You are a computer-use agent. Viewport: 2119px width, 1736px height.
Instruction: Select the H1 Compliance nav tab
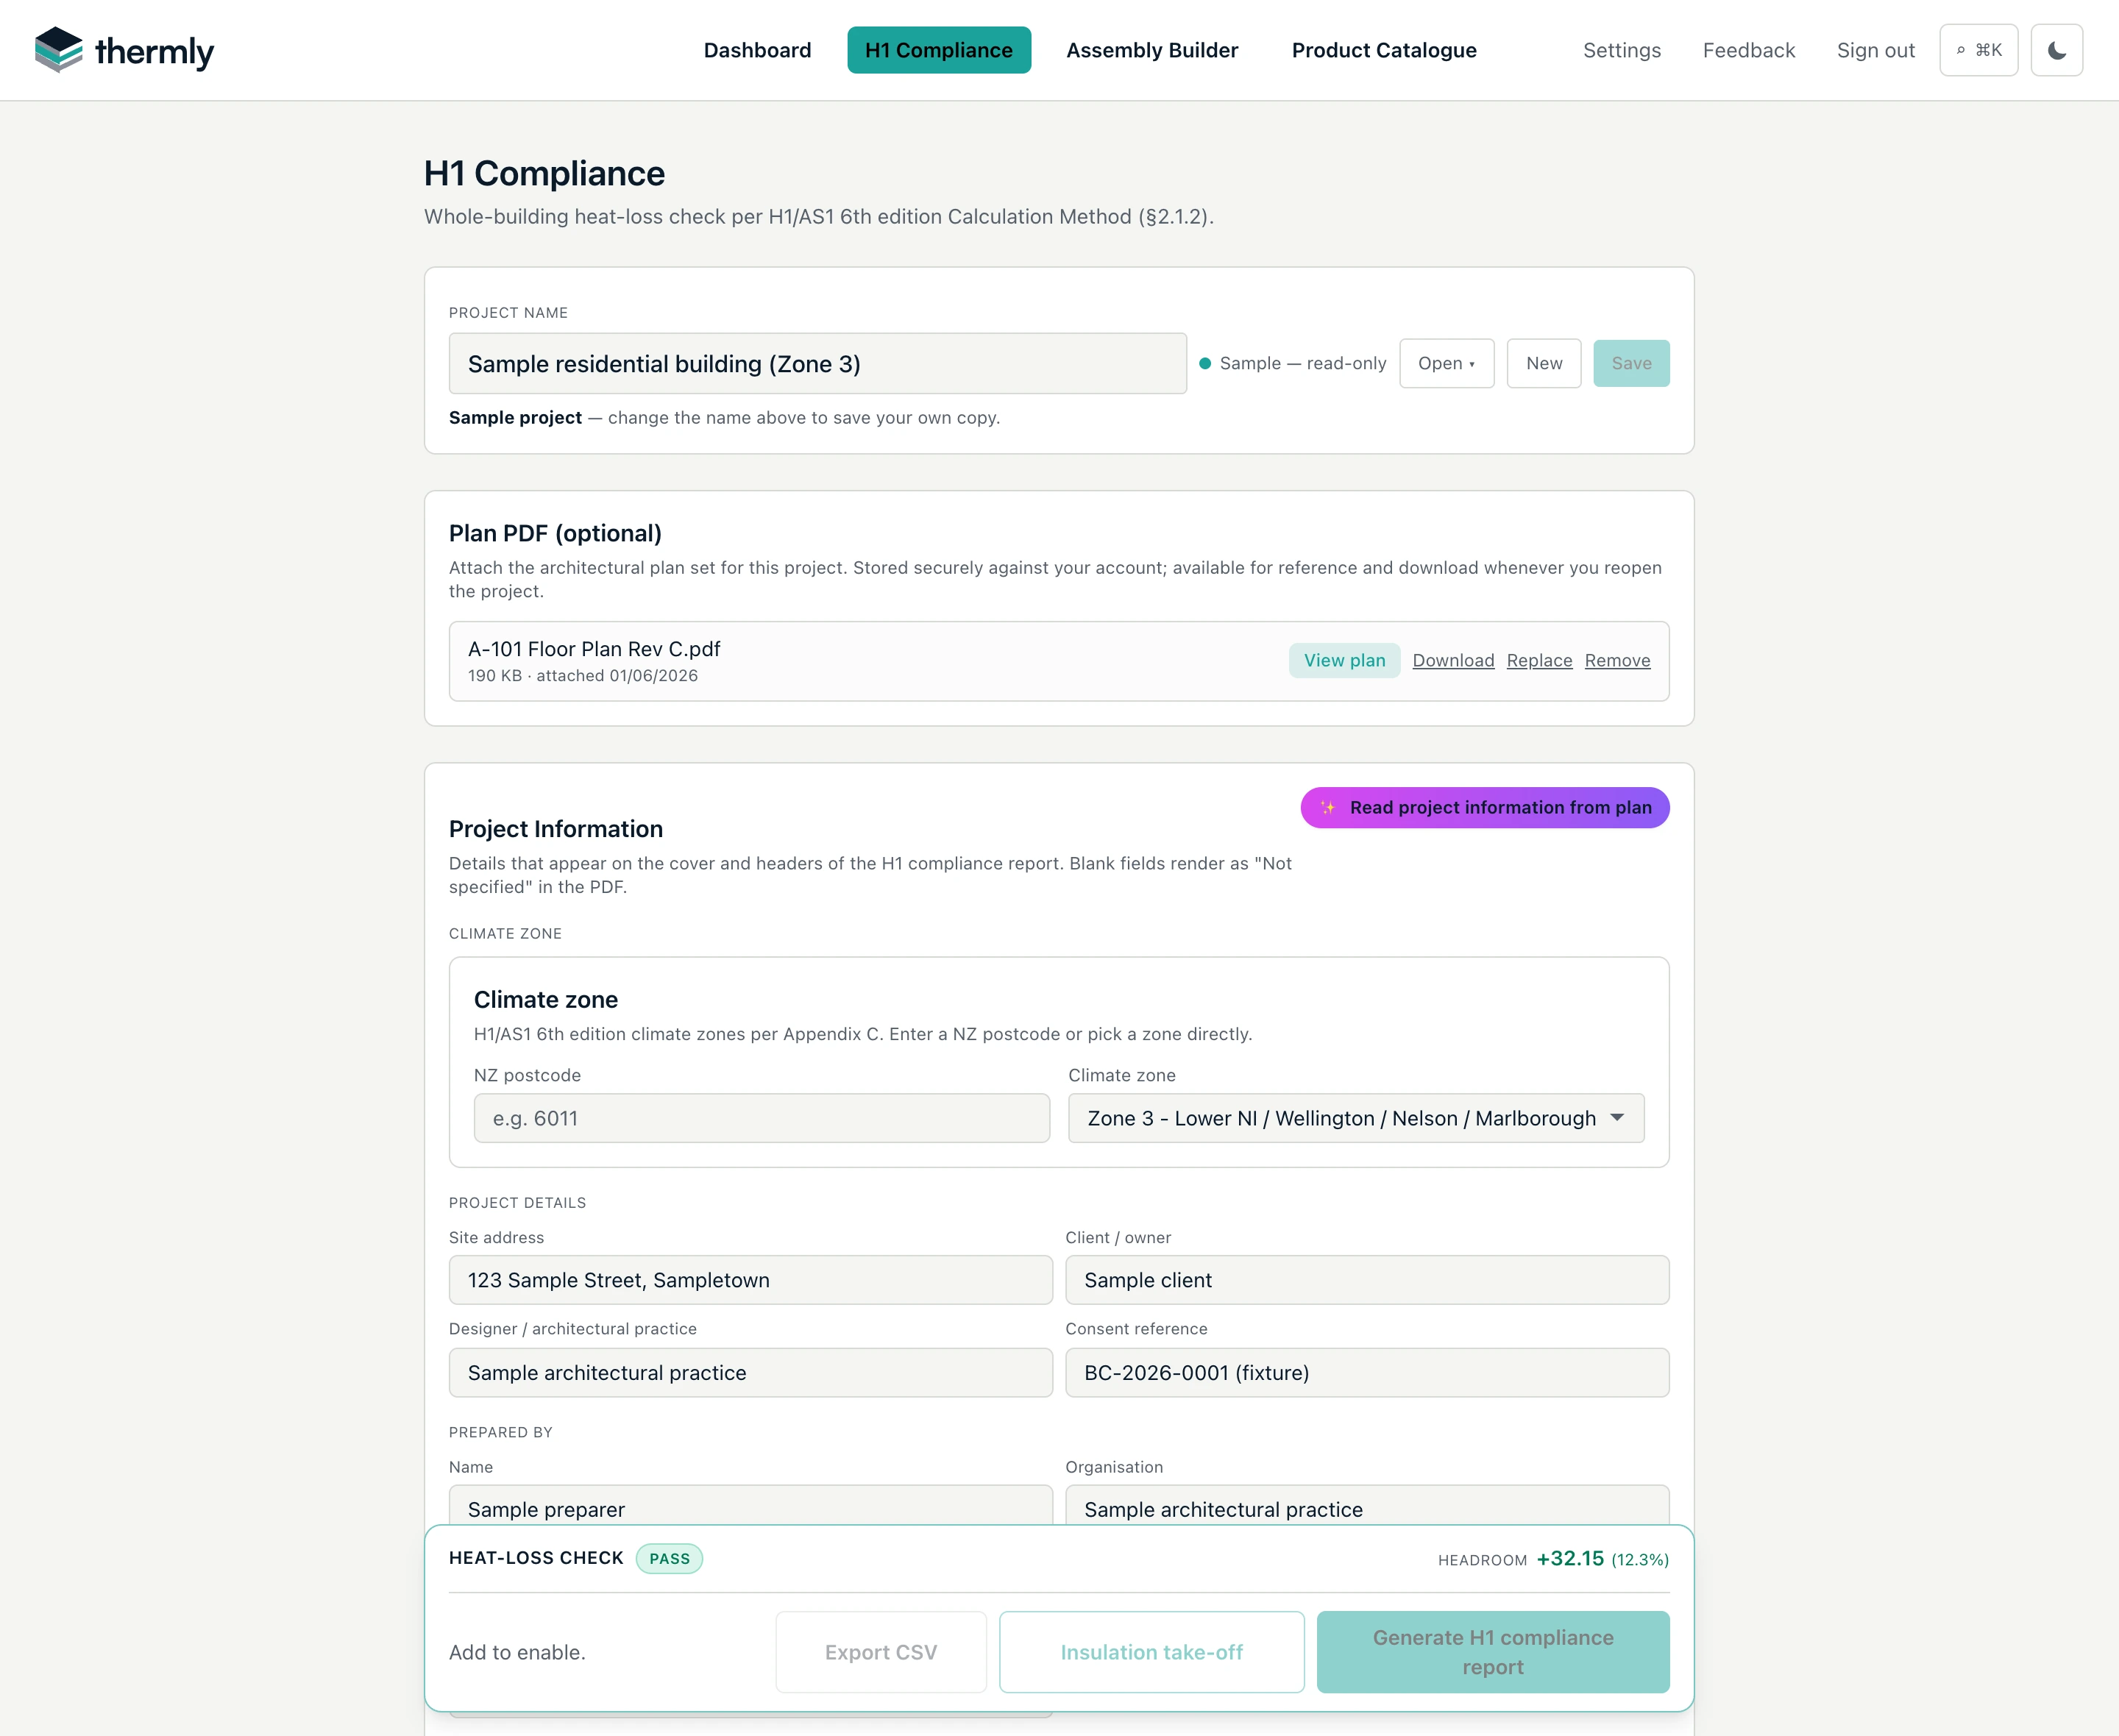pyautogui.click(x=938, y=50)
